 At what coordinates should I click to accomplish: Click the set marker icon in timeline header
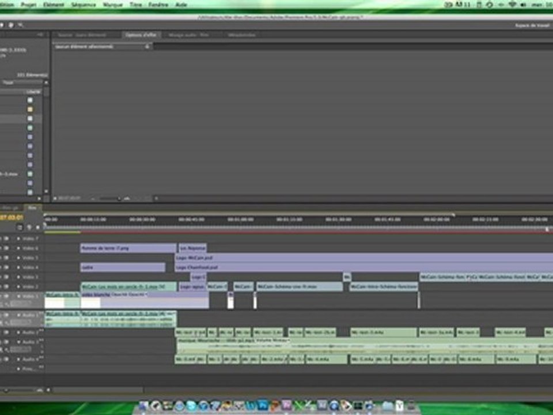pyautogui.click(x=29, y=228)
